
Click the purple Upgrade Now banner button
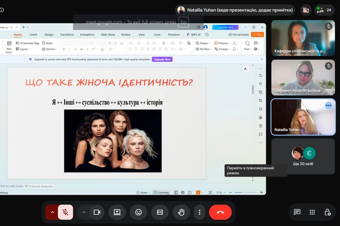click(162, 59)
